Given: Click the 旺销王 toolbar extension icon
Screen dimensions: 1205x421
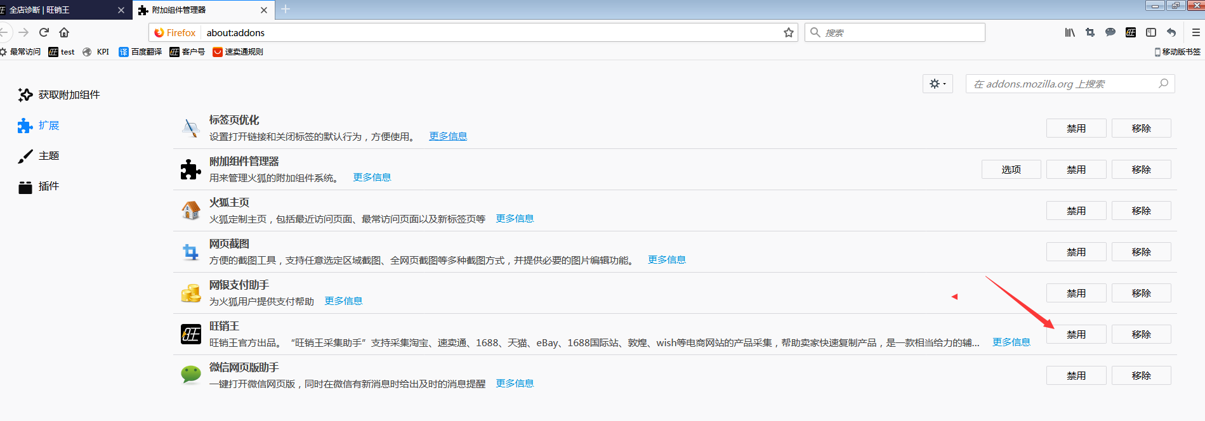Looking at the screenshot, I should tap(1131, 32).
